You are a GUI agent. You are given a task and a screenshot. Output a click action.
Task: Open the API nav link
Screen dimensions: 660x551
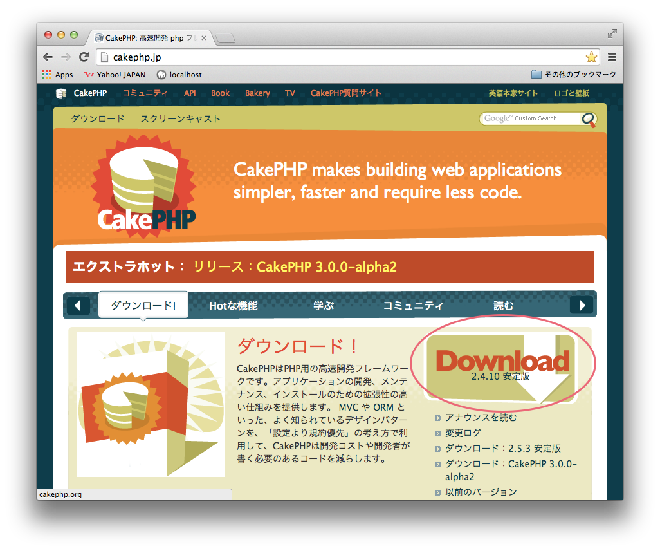coord(190,93)
